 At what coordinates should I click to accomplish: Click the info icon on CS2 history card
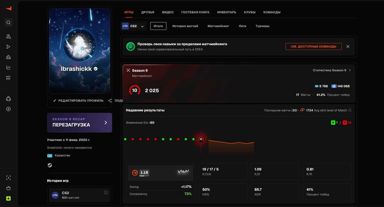pyautogui.click(x=106, y=192)
